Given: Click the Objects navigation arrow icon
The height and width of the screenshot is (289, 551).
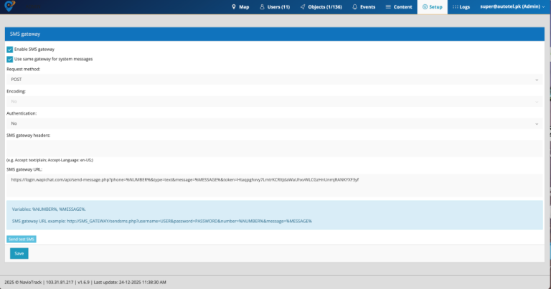Looking at the screenshot, I should click(302, 6).
